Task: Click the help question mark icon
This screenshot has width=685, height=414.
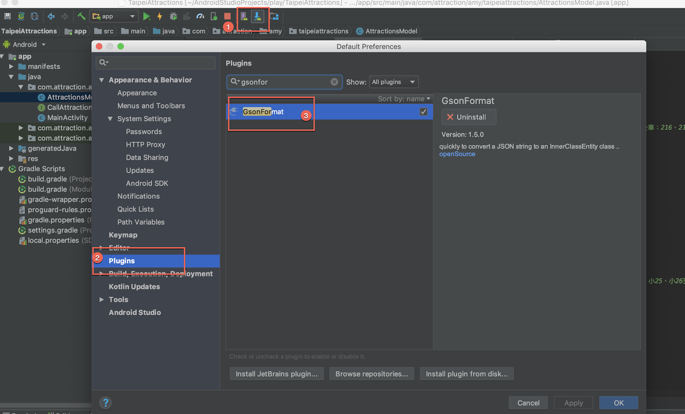Action: pyautogui.click(x=105, y=402)
